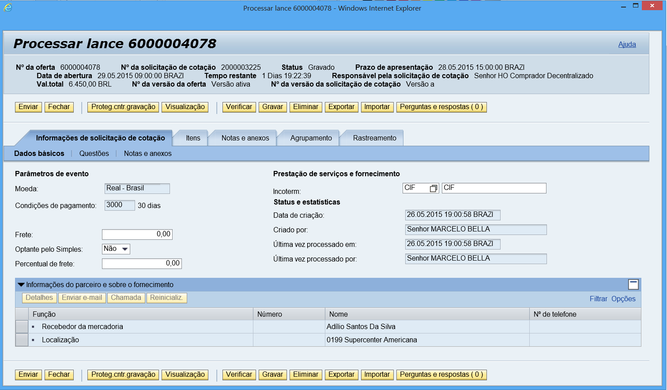Image resolution: width=667 pixels, height=390 pixels.
Task: Click the bottom Enviar button
Action: click(28, 375)
